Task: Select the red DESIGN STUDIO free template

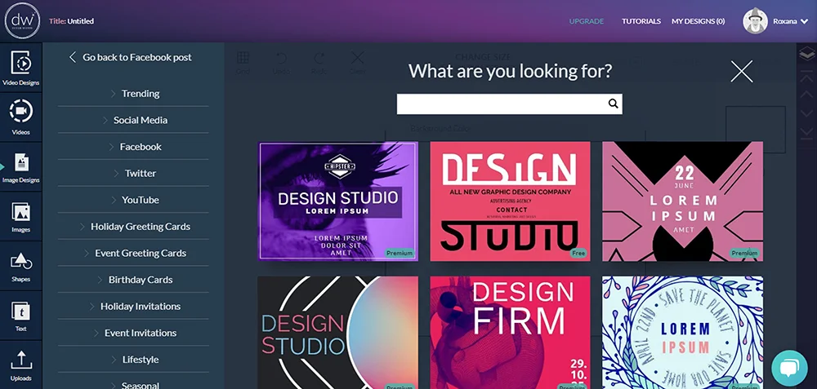Action: (510, 201)
